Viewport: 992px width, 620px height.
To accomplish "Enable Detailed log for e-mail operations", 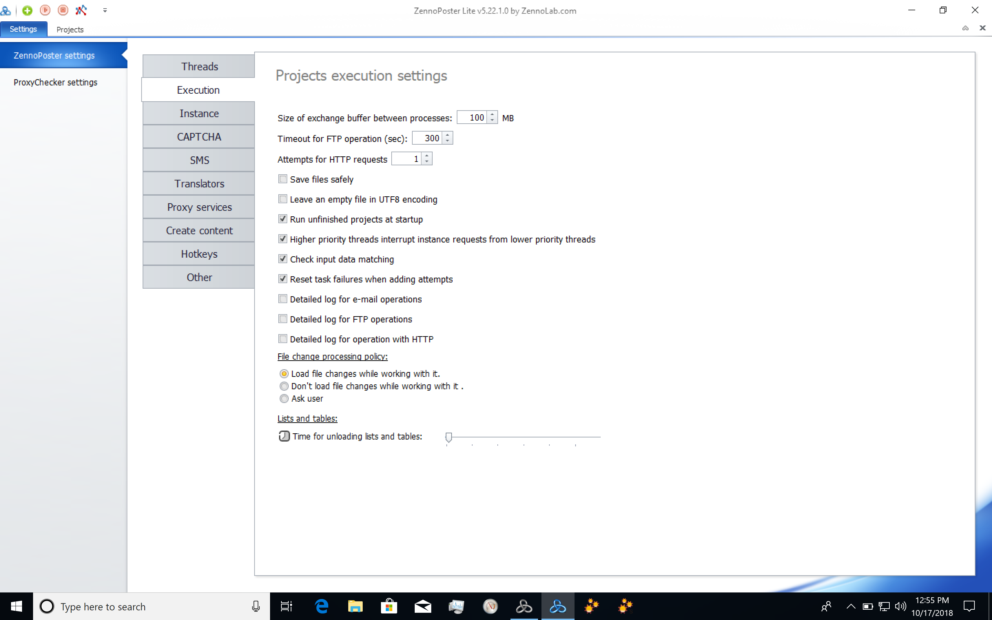I will tap(282, 299).
